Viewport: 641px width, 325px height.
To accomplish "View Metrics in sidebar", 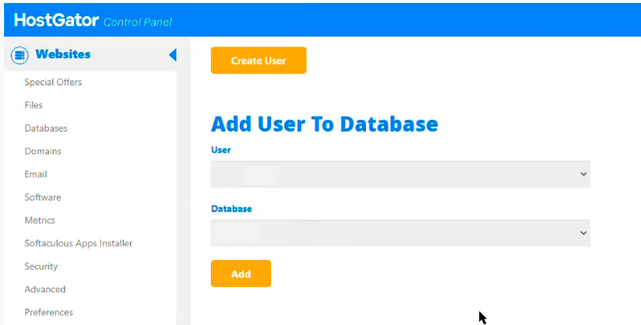I will pyautogui.click(x=40, y=220).
